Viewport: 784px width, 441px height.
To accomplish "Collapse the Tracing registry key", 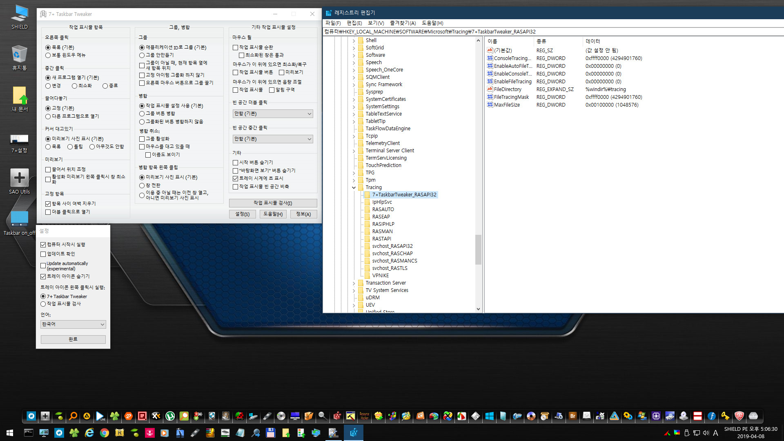I will tap(354, 187).
